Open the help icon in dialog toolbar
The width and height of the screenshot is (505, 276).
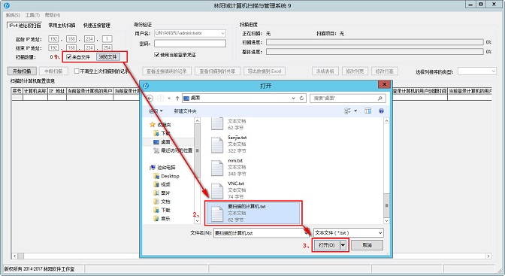tap(381, 111)
